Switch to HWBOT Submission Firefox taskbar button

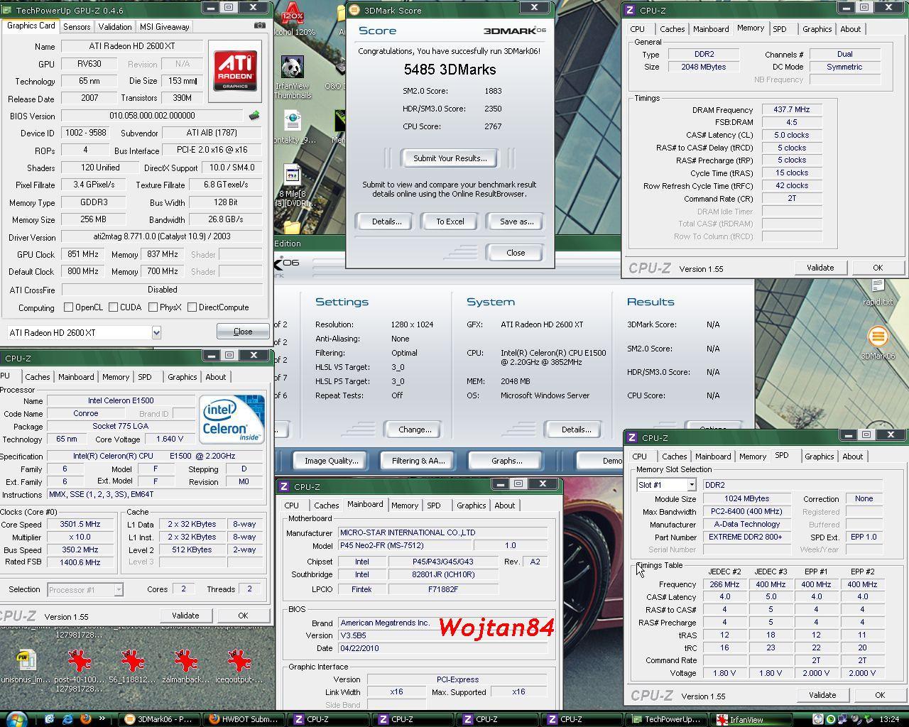tap(244, 719)
